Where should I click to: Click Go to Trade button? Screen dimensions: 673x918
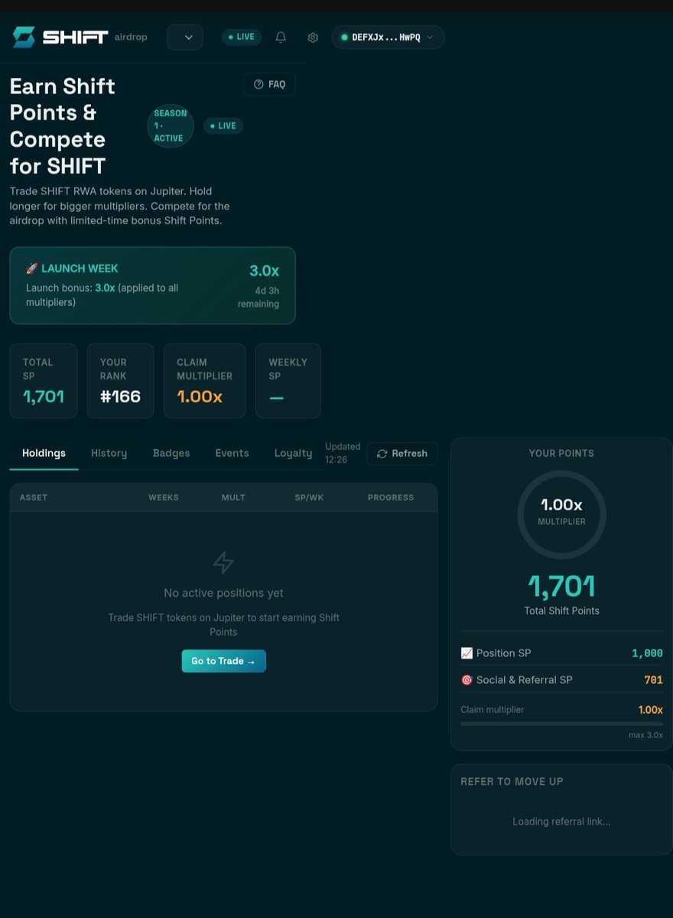(x=223, y=661)
